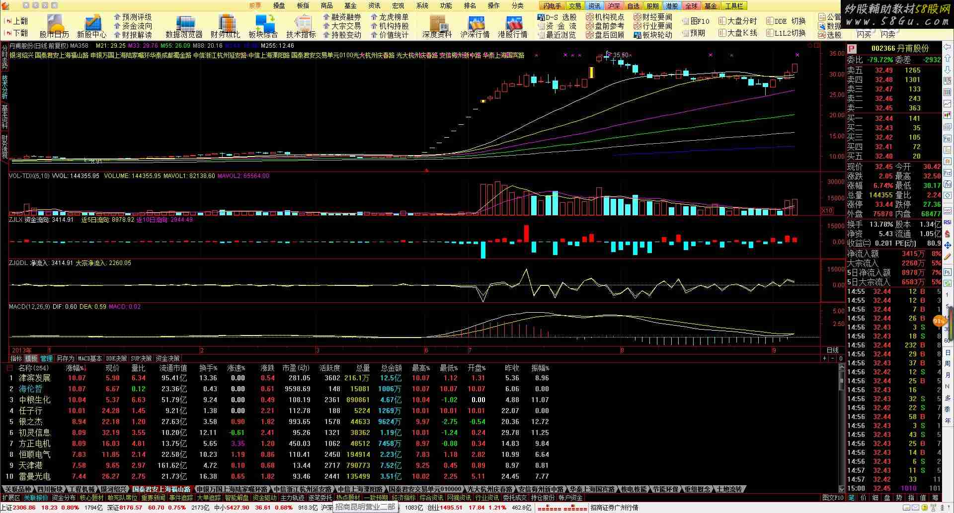Sort the list by 量比 column
The height and width of the screenshot is (513, 954).
[x=139, y=368]
